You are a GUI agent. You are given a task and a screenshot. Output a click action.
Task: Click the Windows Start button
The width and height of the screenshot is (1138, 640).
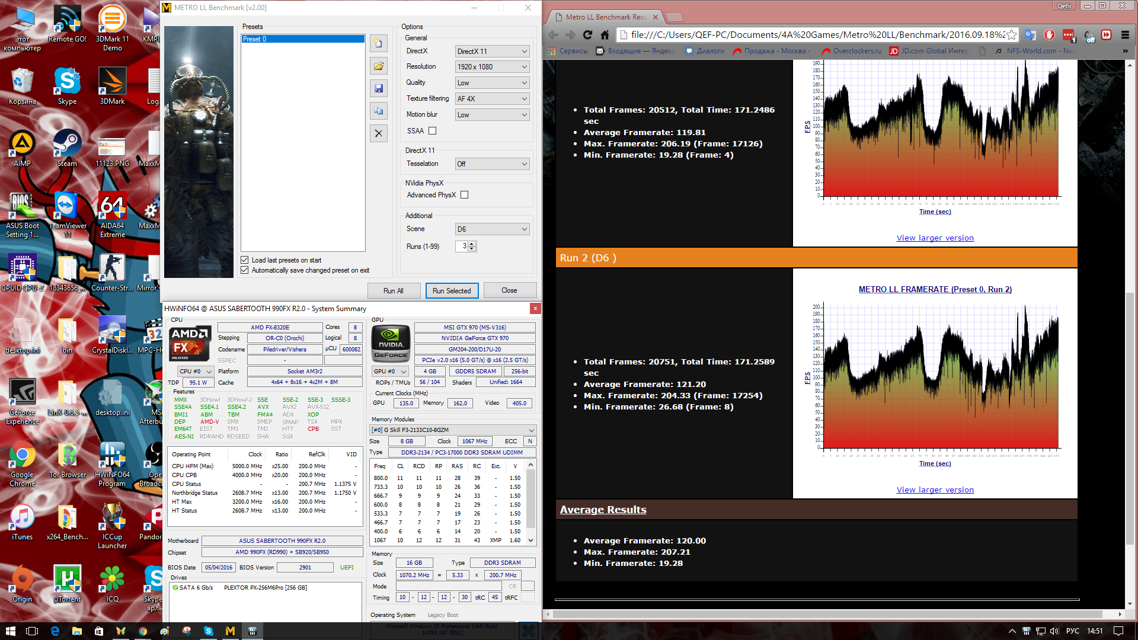coord(10,631)
